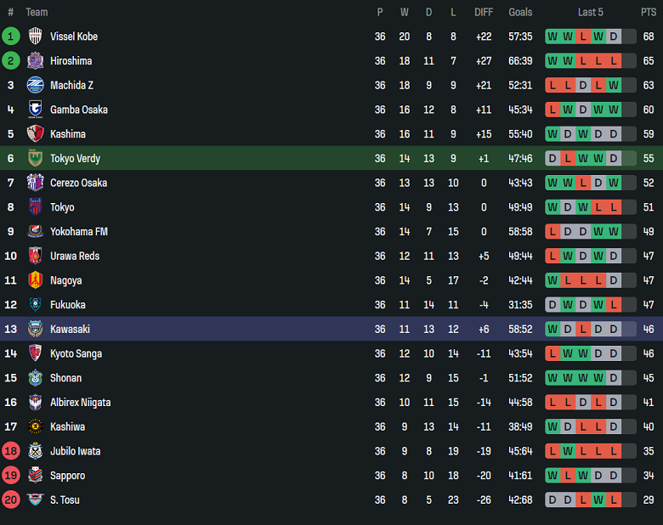663x525 pixels.
Task: Open the Kawasaki team link
Action: tap(70, 329)
